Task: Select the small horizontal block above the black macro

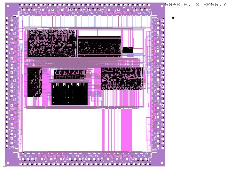Action: [70, 74]
